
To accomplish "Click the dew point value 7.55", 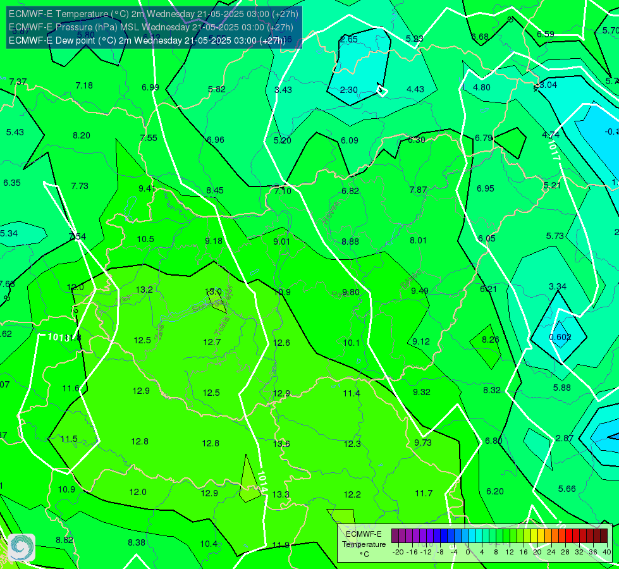I will pyautogui.click(x=149, y=138).
